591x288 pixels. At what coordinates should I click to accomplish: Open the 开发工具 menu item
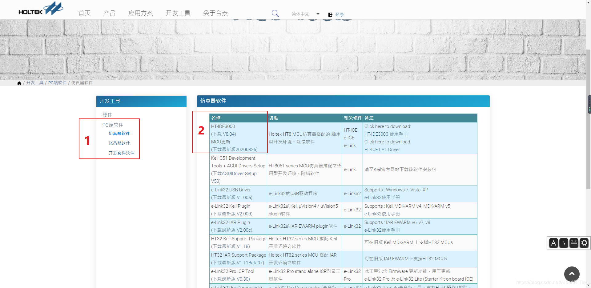pos(178,13)
